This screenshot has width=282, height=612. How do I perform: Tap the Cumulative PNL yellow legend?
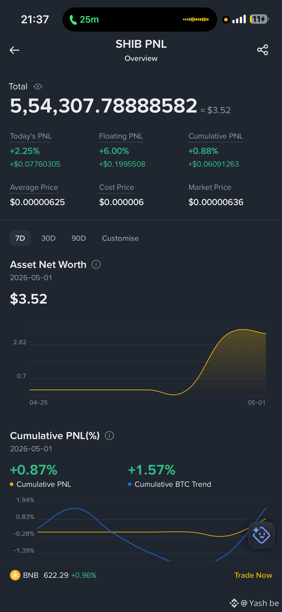click(41, 484)
